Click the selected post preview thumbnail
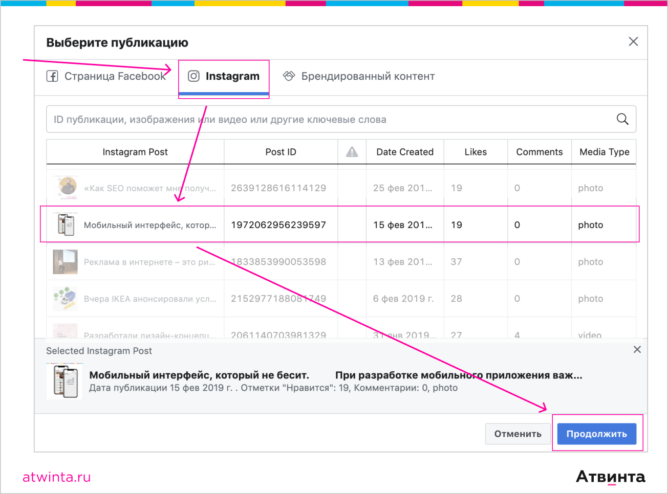668x494 pixels. [65, 381]
